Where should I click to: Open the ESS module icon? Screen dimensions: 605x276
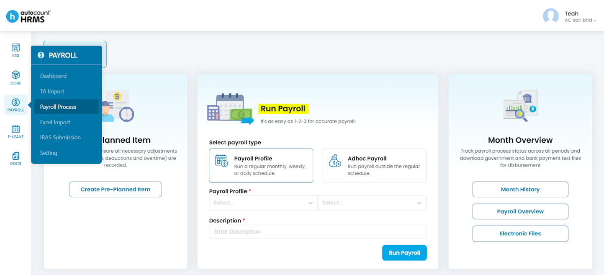(x=16, y=50)
